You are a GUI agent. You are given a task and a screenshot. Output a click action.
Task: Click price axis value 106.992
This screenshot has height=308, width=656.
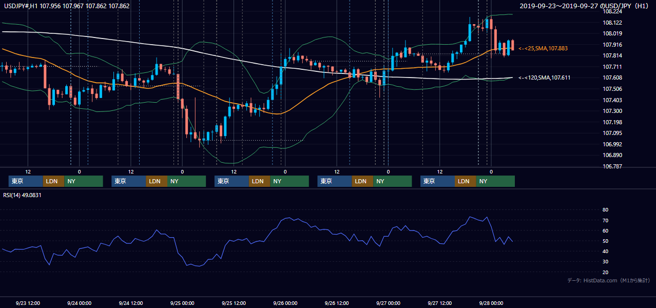[612, 144]
